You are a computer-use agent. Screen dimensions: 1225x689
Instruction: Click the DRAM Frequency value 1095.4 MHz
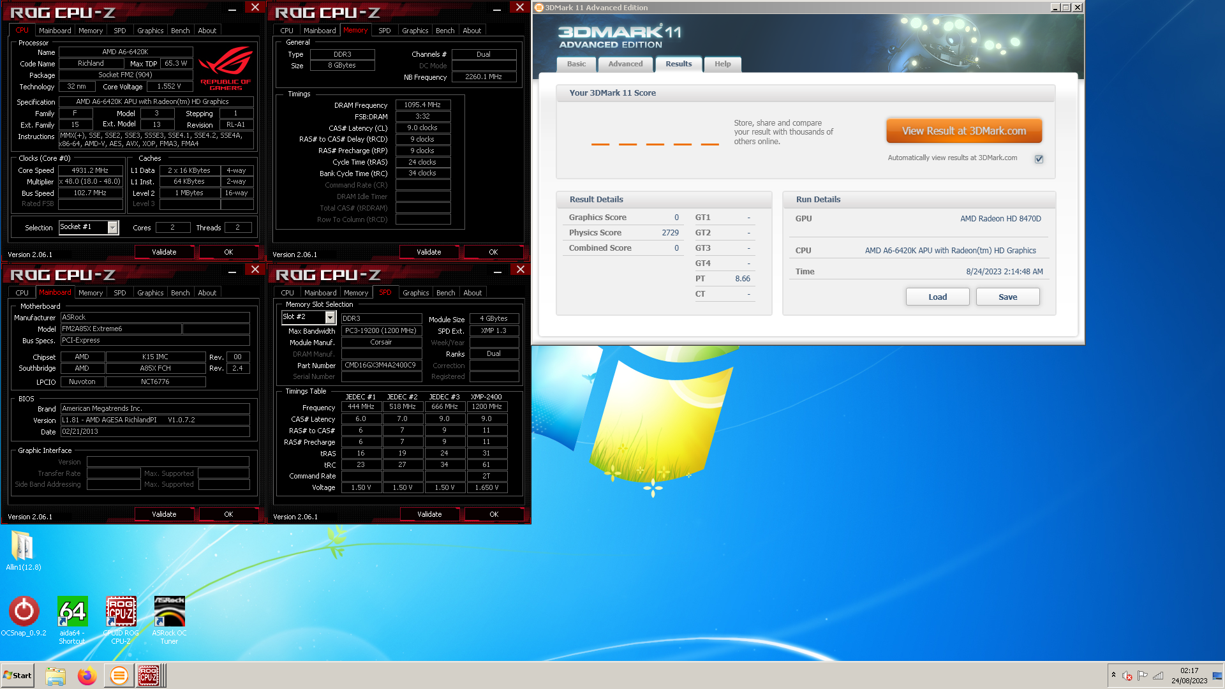click(422, 105)
